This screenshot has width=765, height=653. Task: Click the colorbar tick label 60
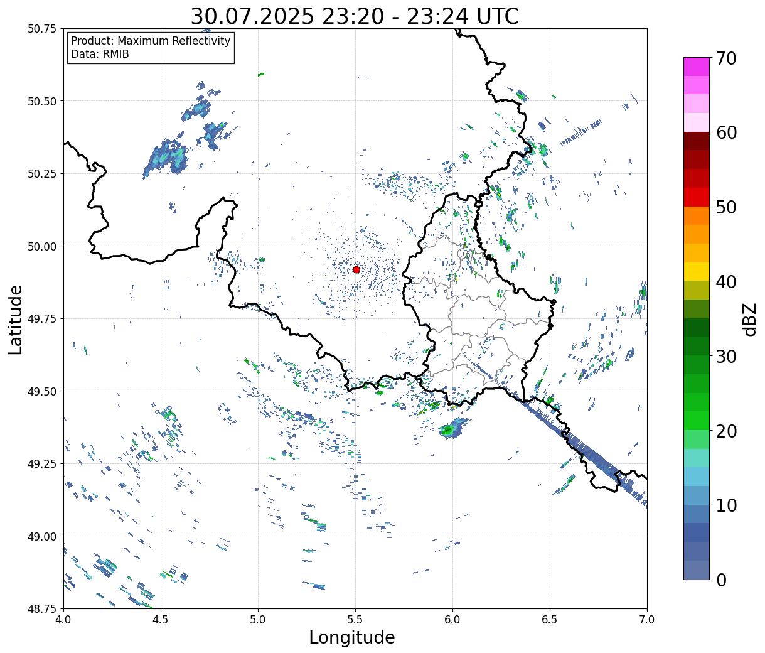[x=725, y=132]
